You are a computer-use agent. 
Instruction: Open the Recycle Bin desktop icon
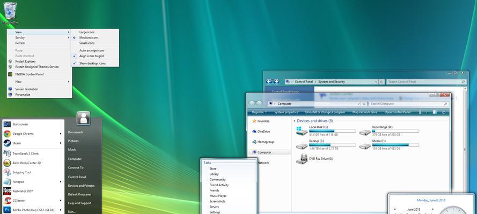coord(10,12)
